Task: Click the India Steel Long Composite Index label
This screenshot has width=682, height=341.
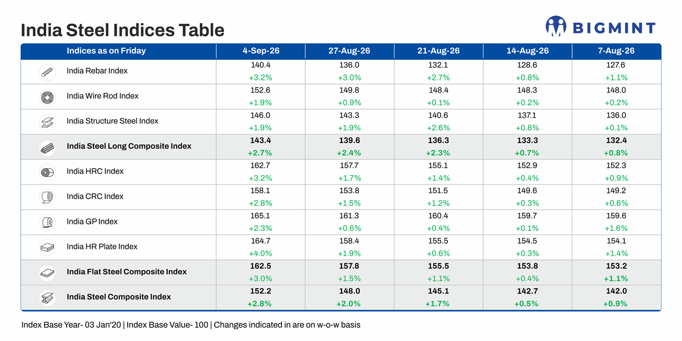Action: (129, 146)
